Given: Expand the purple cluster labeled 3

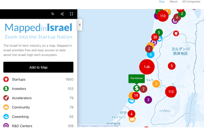Looking at the screenshot, I should point(148,100).
